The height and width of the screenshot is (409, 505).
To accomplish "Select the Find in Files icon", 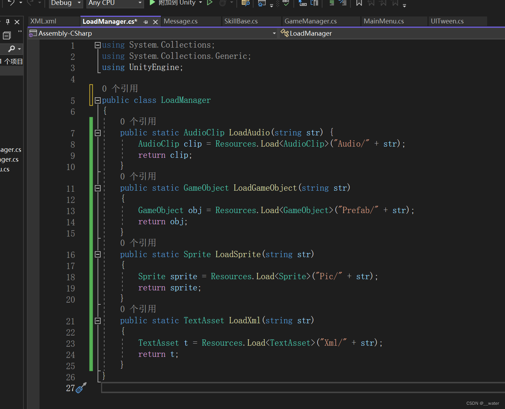I will [x=245, y=3].
